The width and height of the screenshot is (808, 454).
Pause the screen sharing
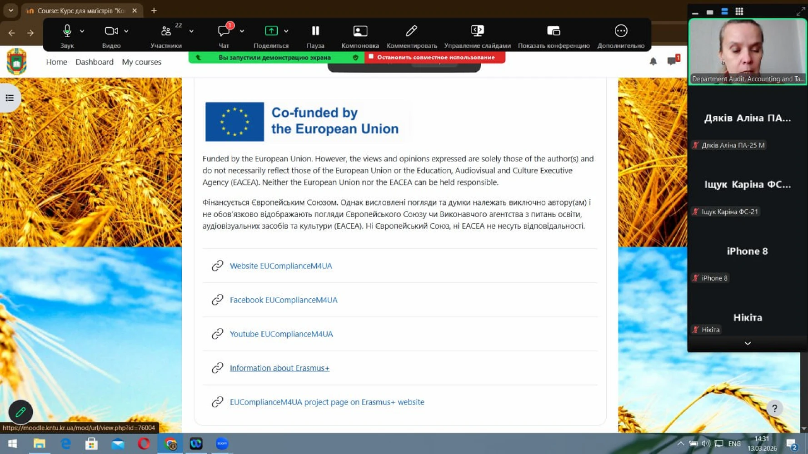click(x=315, y=31)
